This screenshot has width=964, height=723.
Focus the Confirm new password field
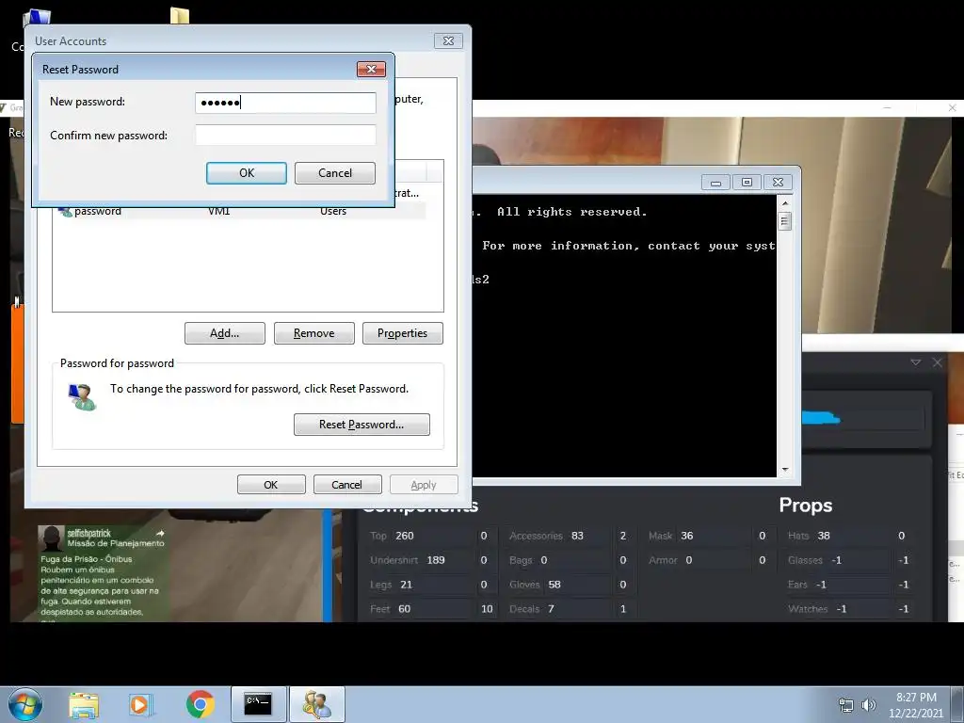285,136
